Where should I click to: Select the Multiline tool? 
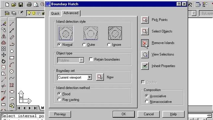pyautogui.click(x=12, y=37)
